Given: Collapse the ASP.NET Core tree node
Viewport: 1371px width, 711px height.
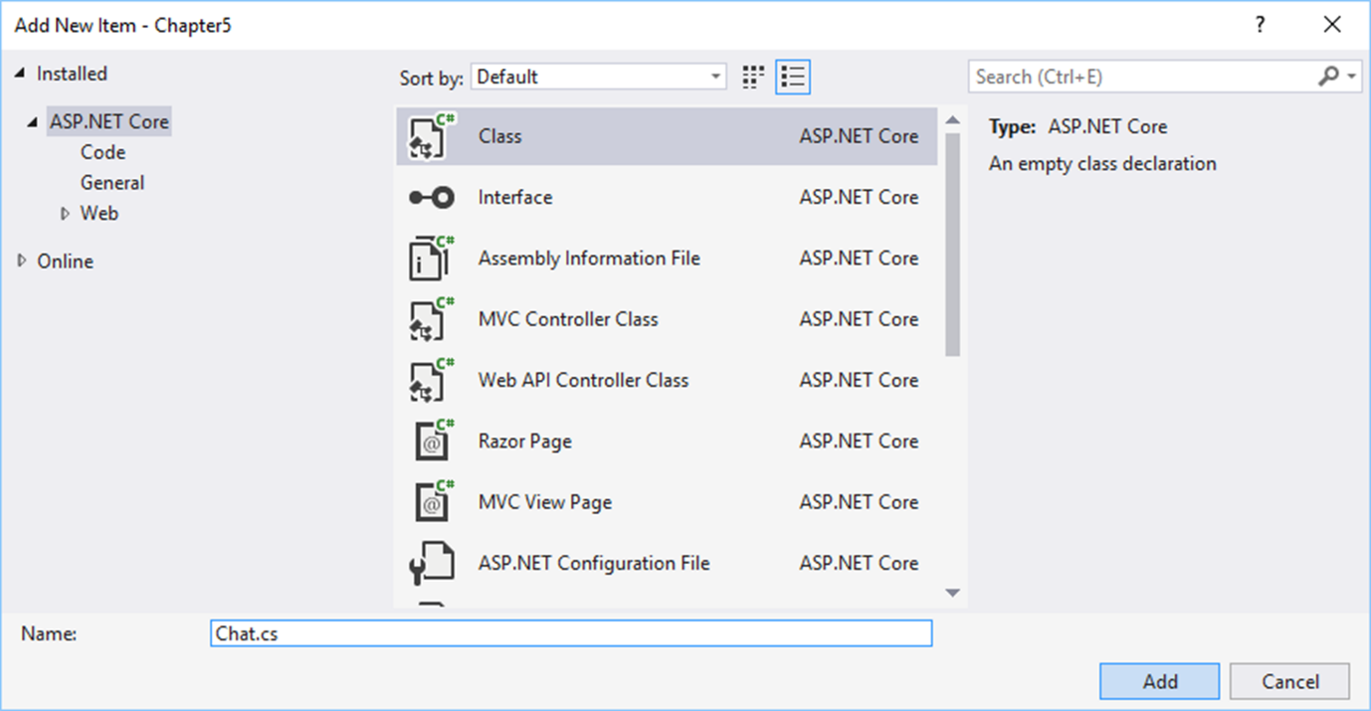Looking at the screenshot, I should (34, 122).
